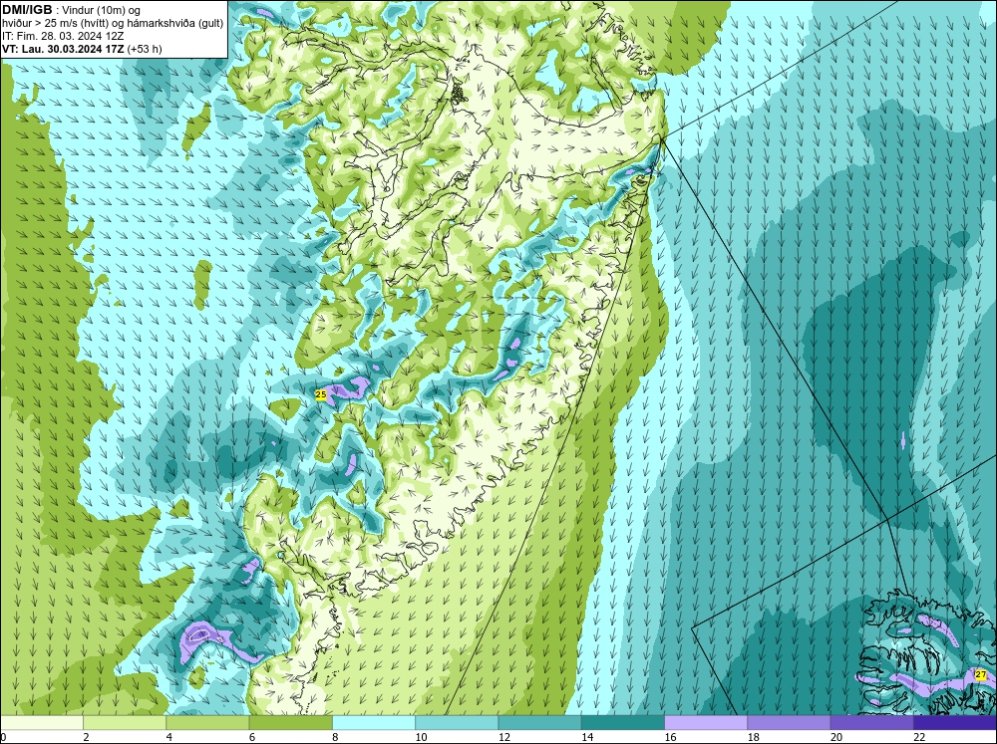Viewport: 997px width, 744px height.
Task: Click the 12–14 m/s teal legend swatch
Action: [x=539, y=723]
